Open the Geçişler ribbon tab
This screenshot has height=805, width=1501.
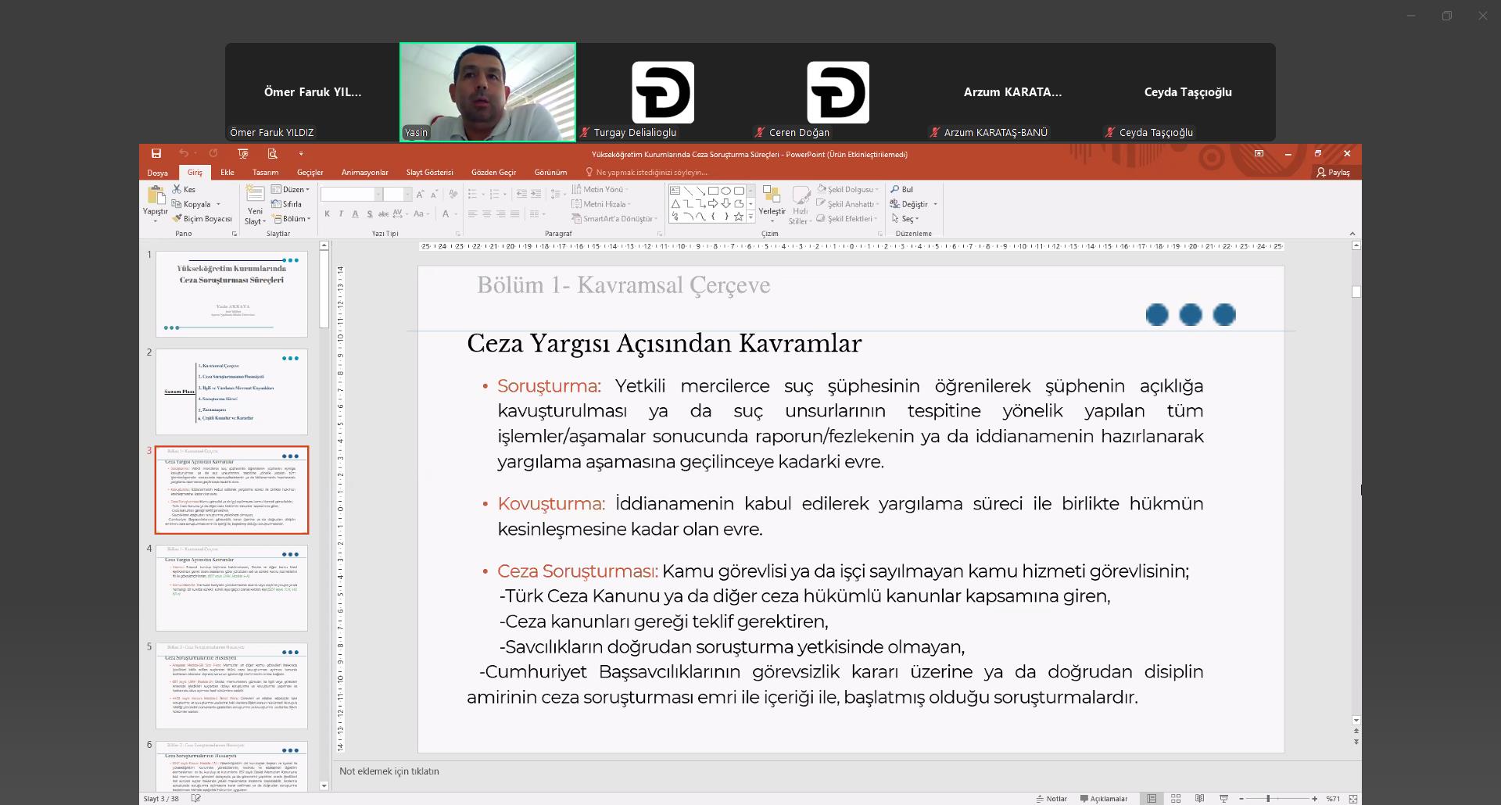310,172
